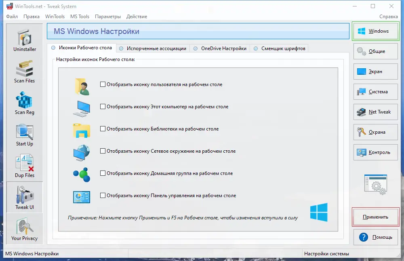Check Этот компьютер desktop icon option
Image resolution: width=404 pixels, height=261 pixels.
coord(103,106)
